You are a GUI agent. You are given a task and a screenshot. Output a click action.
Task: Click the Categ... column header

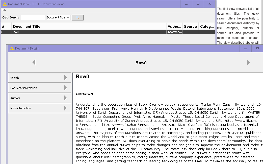pos(206,26)
